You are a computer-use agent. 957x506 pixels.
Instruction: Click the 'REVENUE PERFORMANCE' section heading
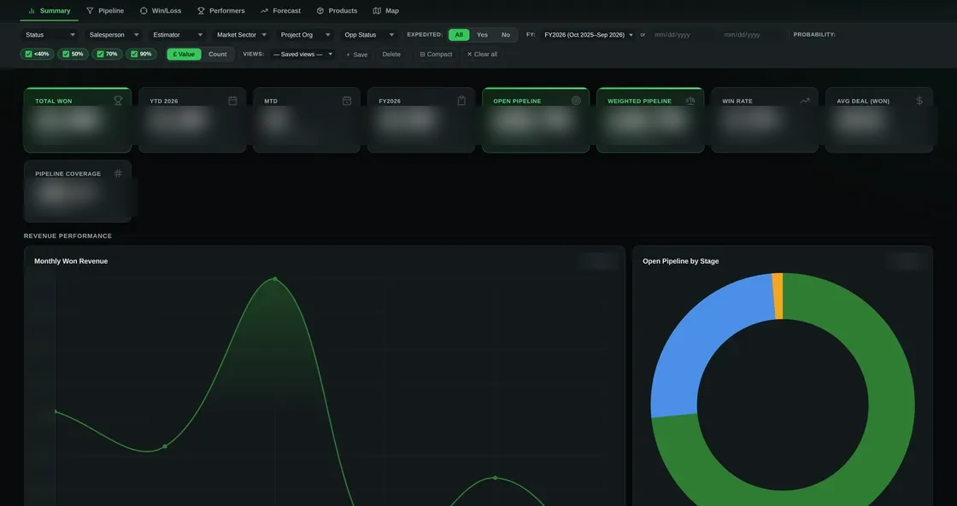click(x=68, y=236)
